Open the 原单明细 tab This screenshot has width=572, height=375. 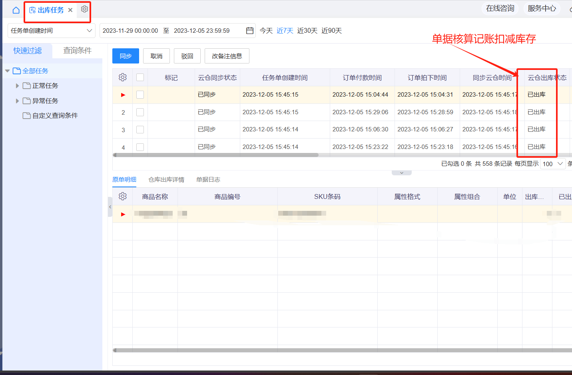tap(124, 180)
